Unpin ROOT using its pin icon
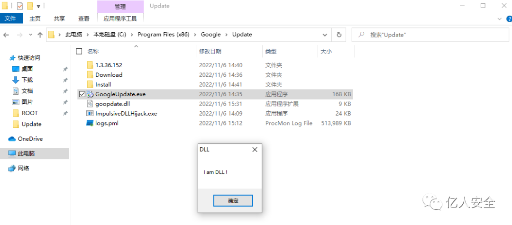Viewport: 512px width, 225px height. [65, 114]
